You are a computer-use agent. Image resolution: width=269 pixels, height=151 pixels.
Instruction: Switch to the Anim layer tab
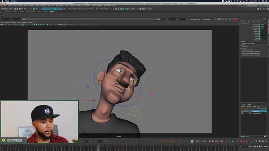tap(250, 104)
